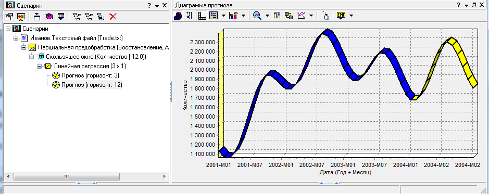Click the 2001-M01 axis label
The image size is (489, 194).
pyautogui.click(x=218, y=165)
